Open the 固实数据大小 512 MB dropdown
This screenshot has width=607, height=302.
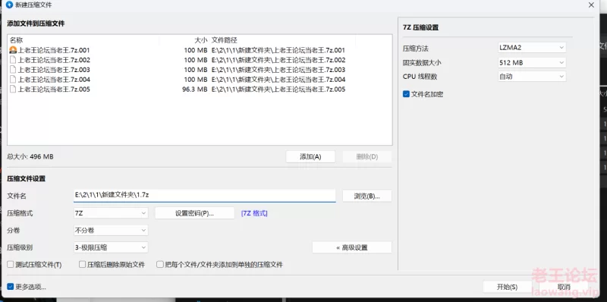(532, 62)
